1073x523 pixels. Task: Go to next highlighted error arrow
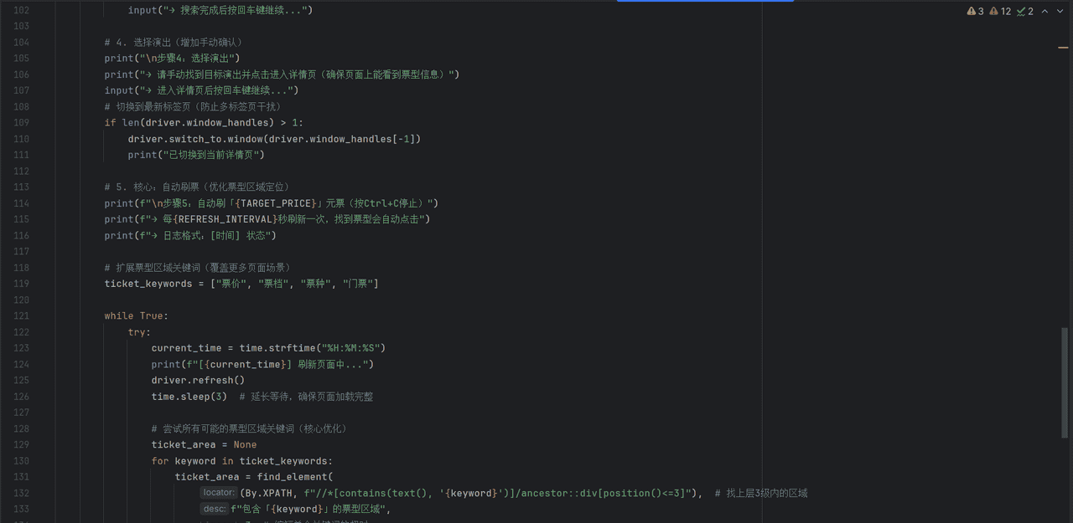click(1060, 11)
